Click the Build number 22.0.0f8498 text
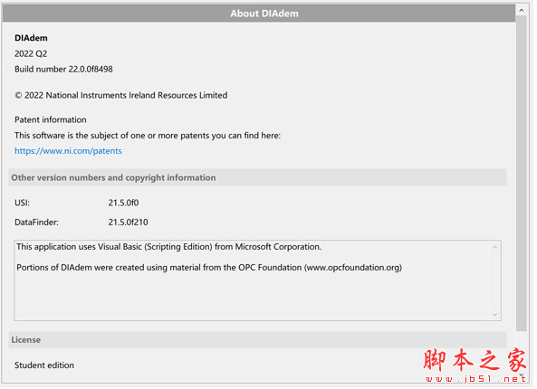Viewport: 537px width, 389px height. 63,70
